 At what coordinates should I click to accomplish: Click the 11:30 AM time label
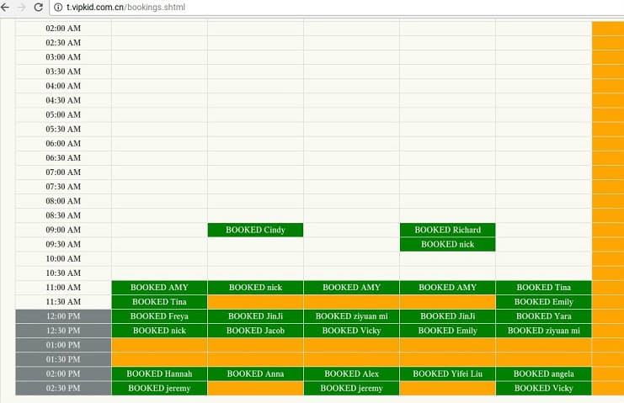(63, 302)
